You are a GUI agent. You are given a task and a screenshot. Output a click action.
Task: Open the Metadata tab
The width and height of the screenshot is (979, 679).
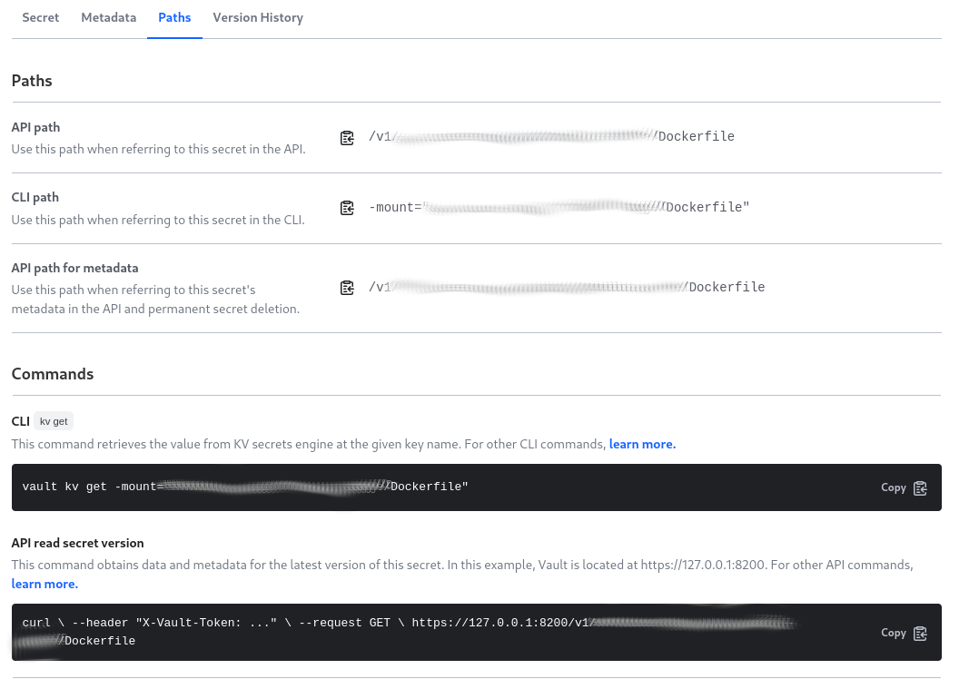point(108,17)
